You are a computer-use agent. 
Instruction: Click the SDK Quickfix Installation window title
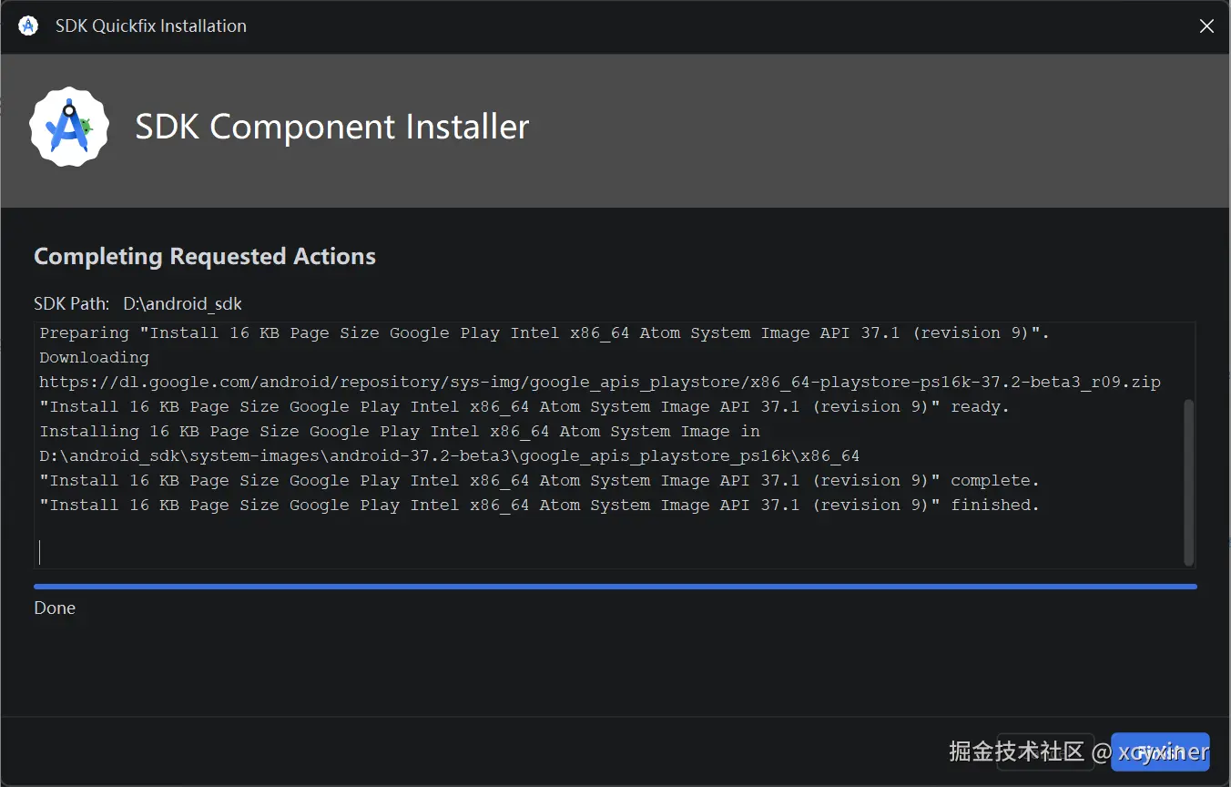point(151,26)
